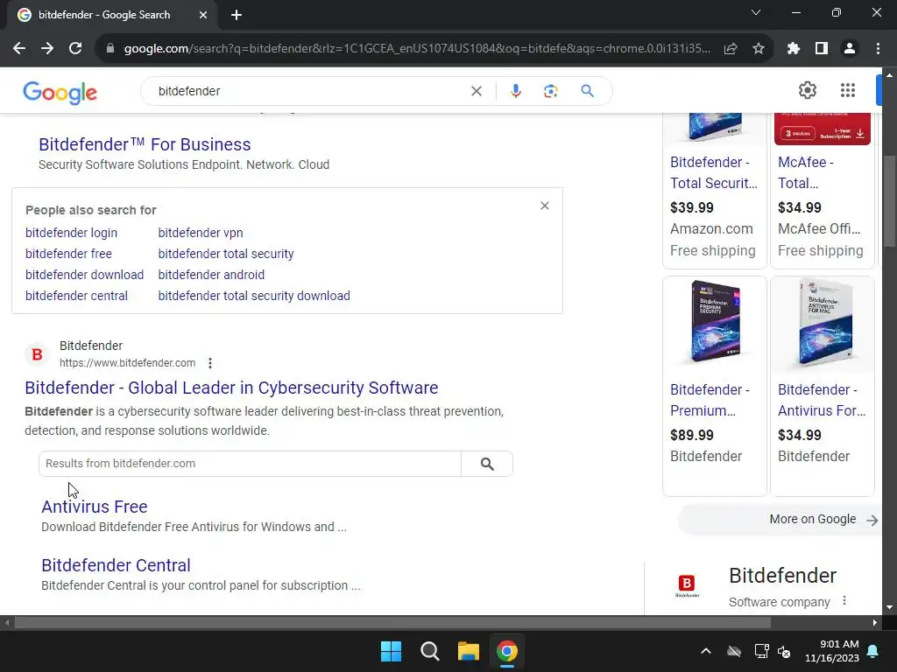Go to the Google homepage logo
Image resolution: width=897 pixels, height=672 pixels.
pos(60,93)
